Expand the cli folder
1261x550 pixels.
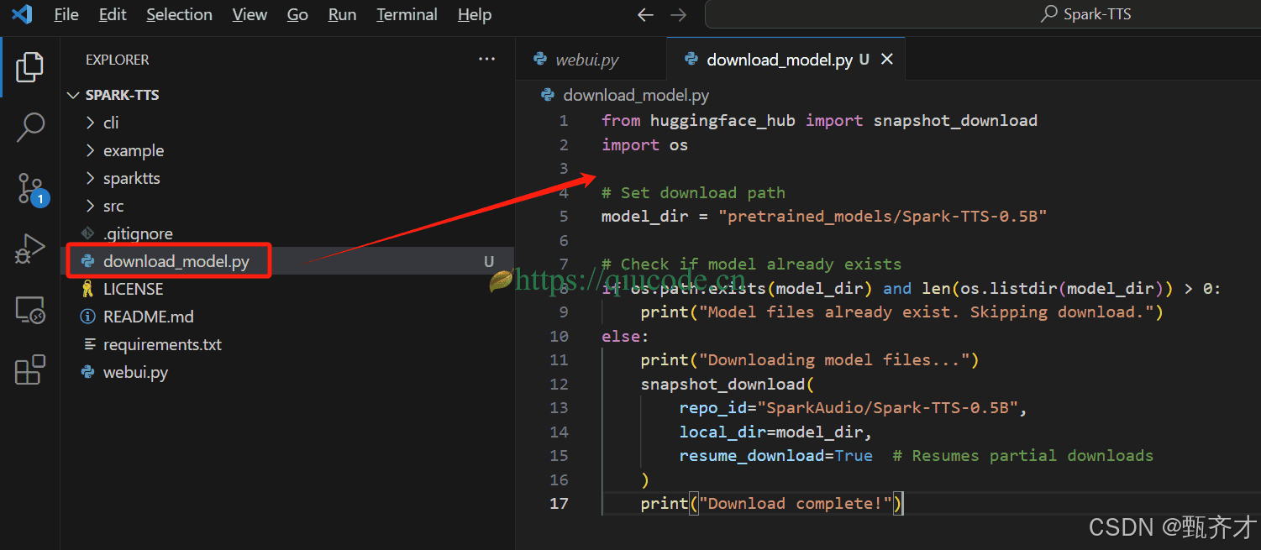coord(90,123)
